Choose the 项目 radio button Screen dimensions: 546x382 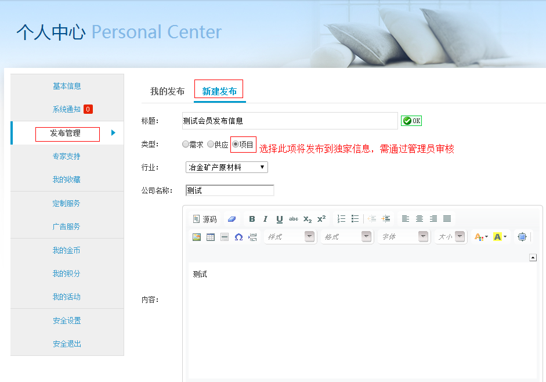point(236,144)
